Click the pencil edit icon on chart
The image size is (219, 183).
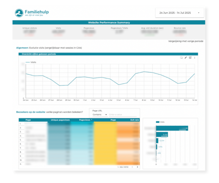186,57
